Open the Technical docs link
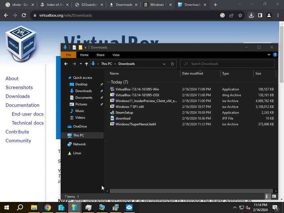The height and width of the screenshot is (213, 284). (28, 123)
